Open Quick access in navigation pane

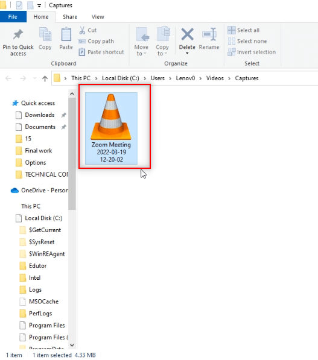[38, 103]
